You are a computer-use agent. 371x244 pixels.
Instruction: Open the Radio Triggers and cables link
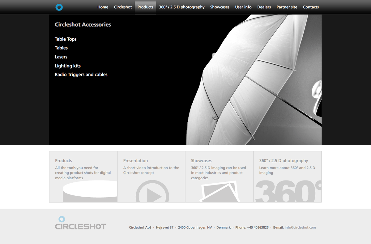point(81,74)
